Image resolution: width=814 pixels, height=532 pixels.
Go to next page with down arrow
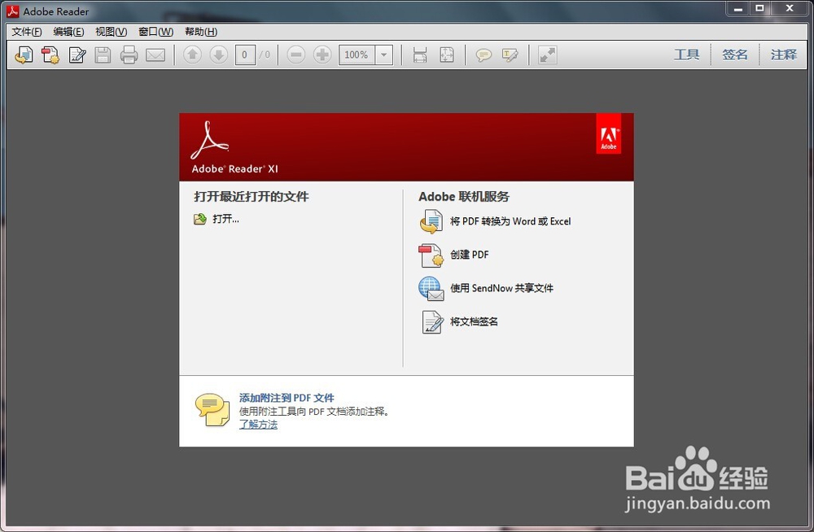(x=218, y=54)
